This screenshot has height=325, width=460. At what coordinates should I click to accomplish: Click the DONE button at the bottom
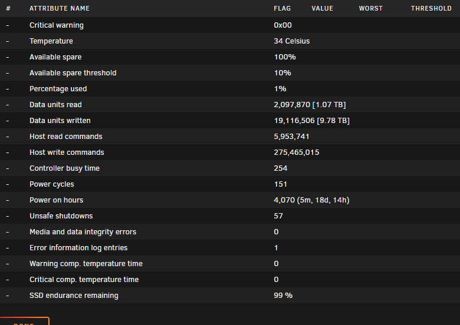coord(24,321)
